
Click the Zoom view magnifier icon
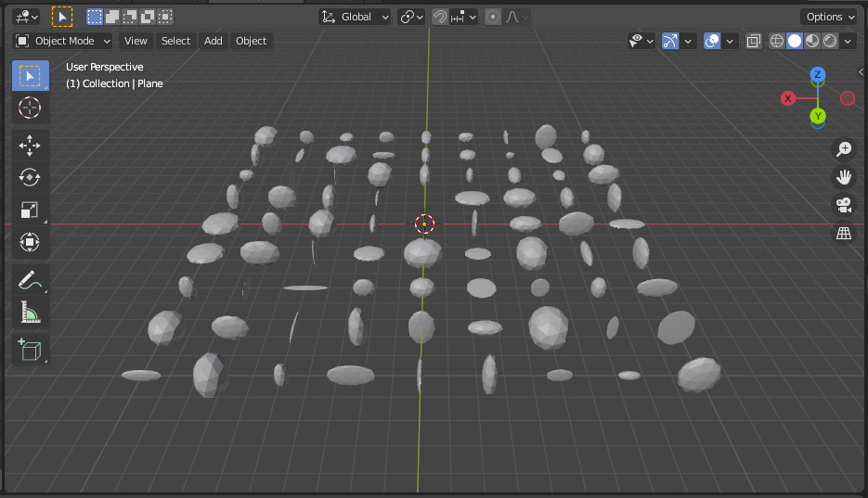pos(844,148)
